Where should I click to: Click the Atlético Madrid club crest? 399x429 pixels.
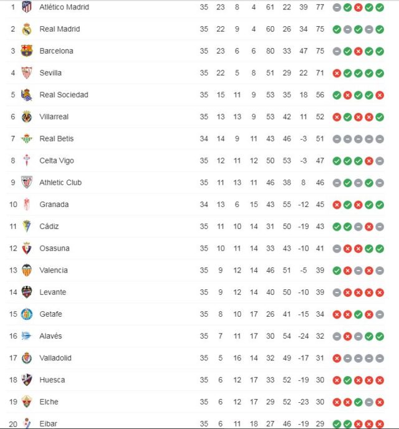[x=26, y=7]
